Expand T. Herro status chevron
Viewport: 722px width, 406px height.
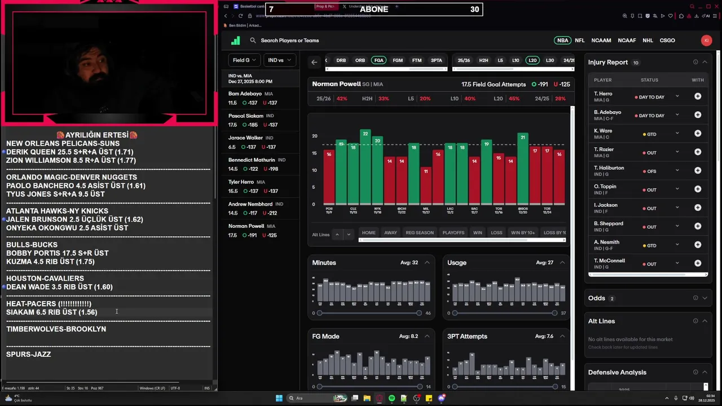(677, 96)
